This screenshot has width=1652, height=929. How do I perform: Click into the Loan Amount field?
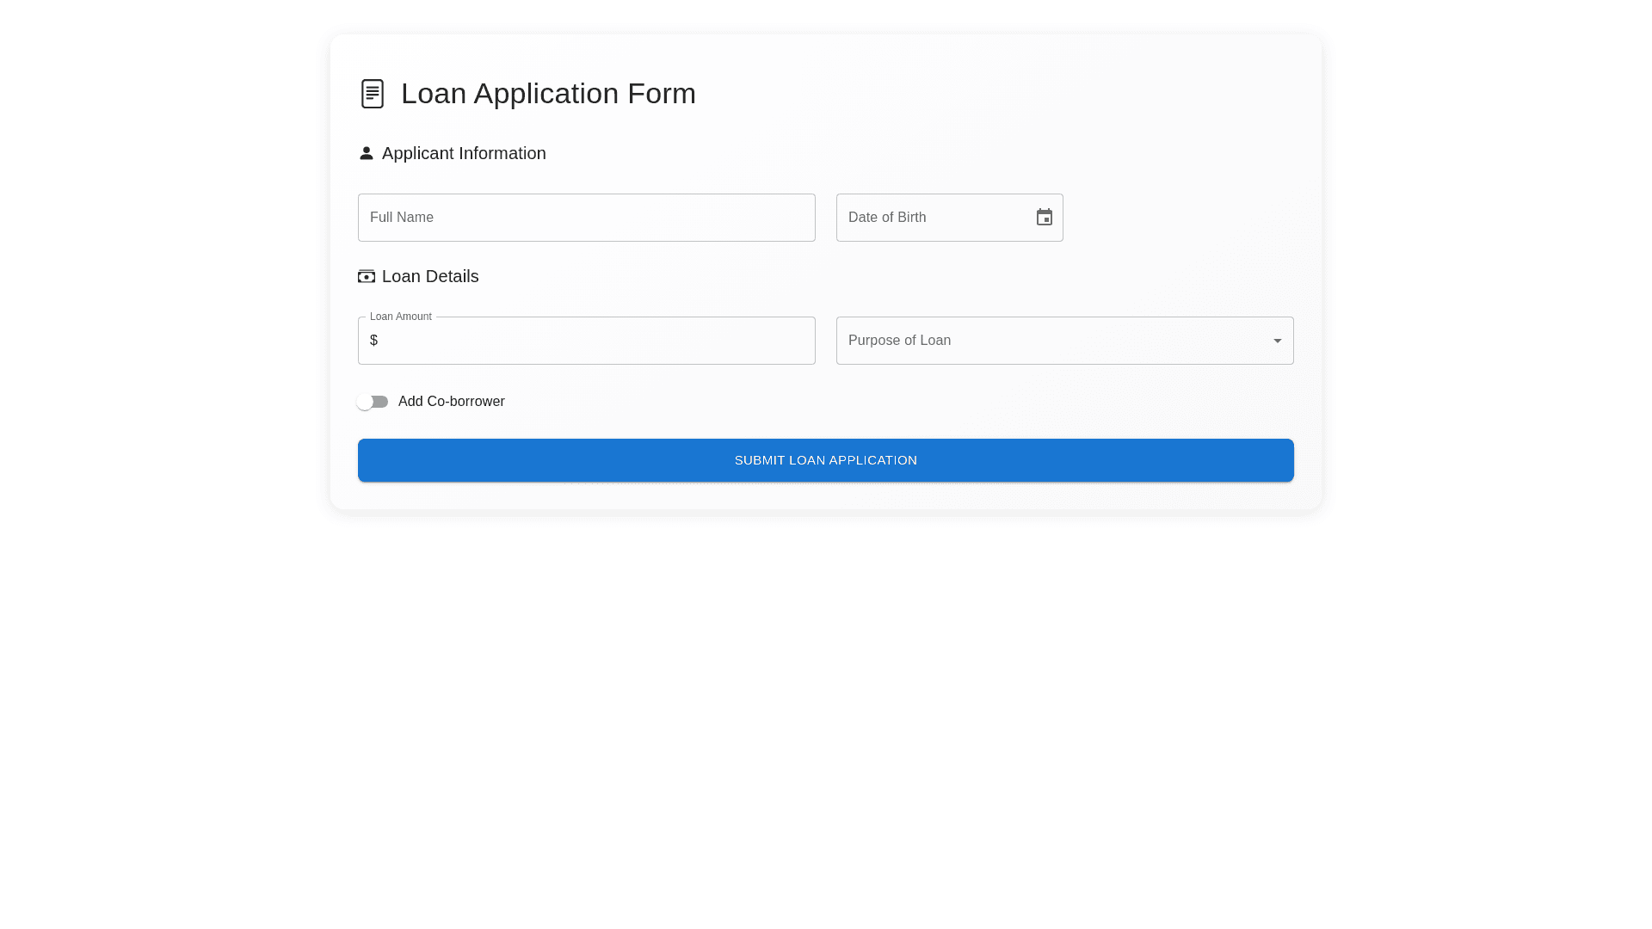pos(594,341)
